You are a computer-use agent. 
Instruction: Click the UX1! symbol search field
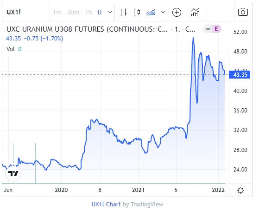click(25, 12)
